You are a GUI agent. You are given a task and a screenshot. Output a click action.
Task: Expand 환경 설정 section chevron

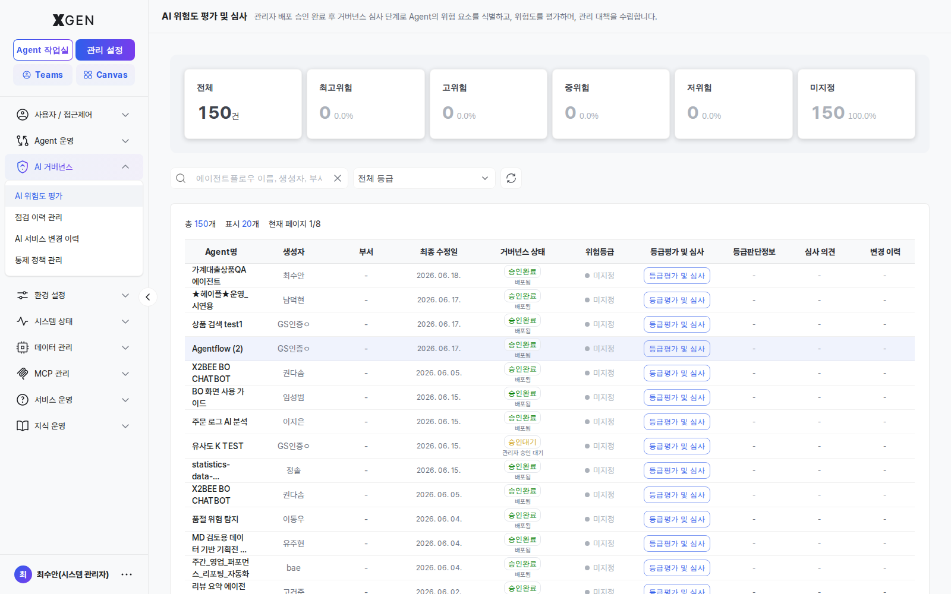click(x=125, y=295)
